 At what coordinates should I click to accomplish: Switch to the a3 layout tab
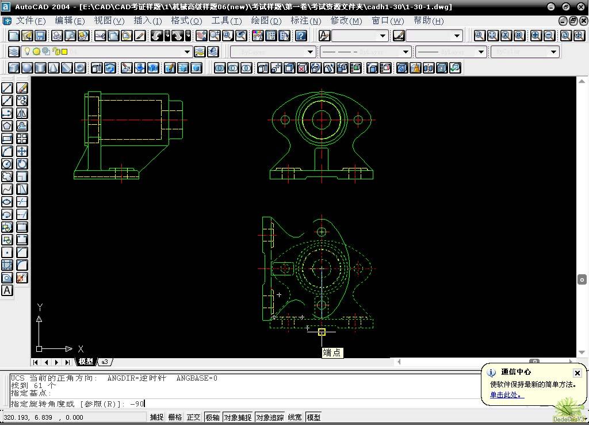coord(105,362)
